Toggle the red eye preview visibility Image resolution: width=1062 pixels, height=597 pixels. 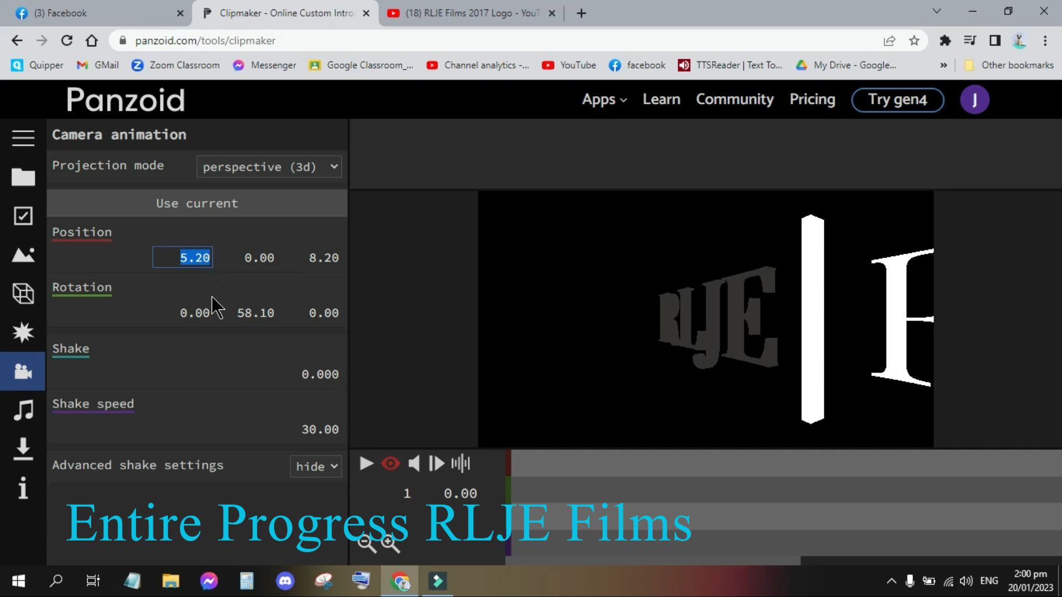(391, 463)
